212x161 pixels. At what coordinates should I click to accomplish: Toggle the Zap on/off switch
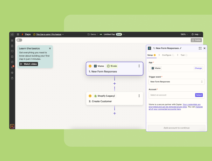pyautogui.click(x=19, y=40)
